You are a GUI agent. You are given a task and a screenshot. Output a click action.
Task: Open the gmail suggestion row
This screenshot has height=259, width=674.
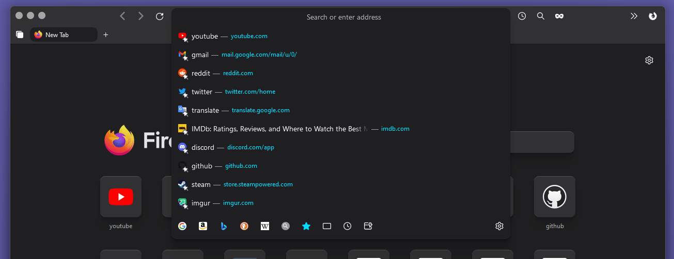pos(341,55)
